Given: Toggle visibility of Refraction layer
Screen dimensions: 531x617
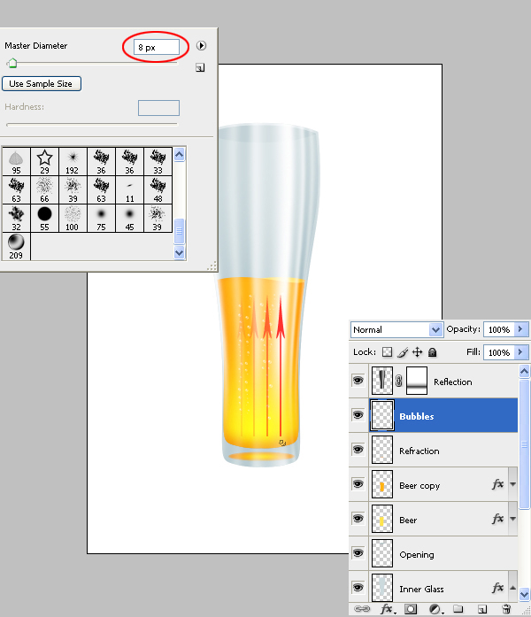Looking at the screenshot, I should pyautogui.click(x=358, y=451).
